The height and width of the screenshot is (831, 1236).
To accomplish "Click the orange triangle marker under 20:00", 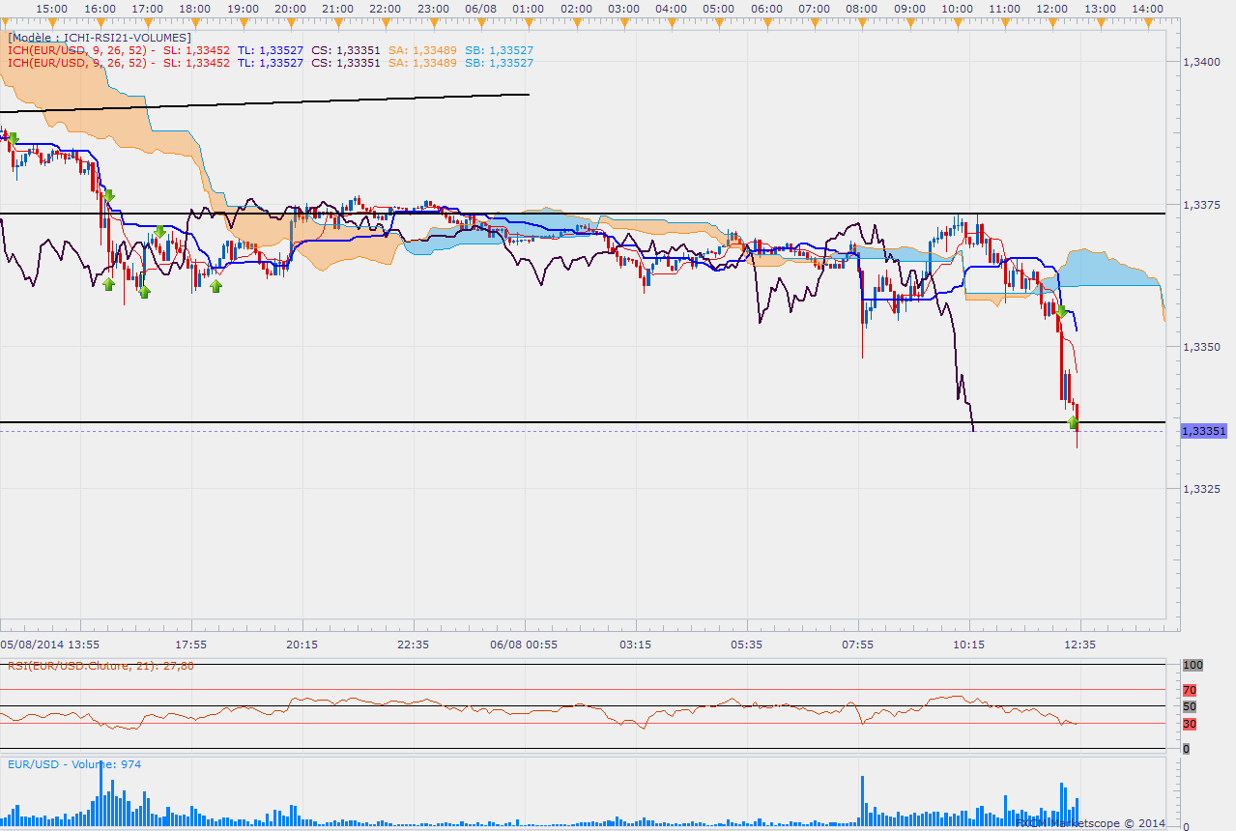I will pyautogui.click(x=290, y=19).
